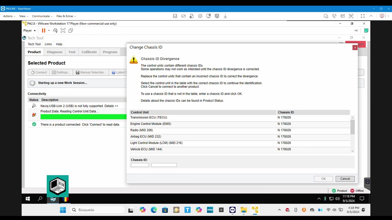This screenshot has width=392, height=220.
Task: Enter VMware full screen mode icon
Action: click(63, 31)
